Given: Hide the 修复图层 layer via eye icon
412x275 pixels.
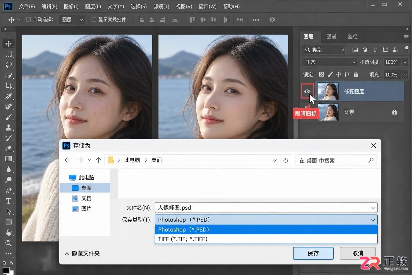Looking at the screenshot, I should (x=307, y=91).
